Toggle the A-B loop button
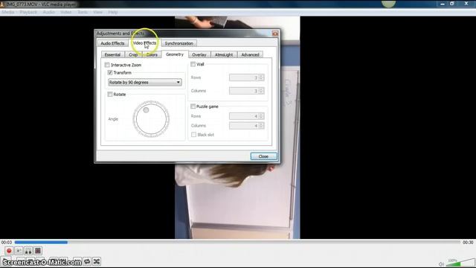Image resolution: width=476 pixels, height=268 pixels. (x=28, y=251)
